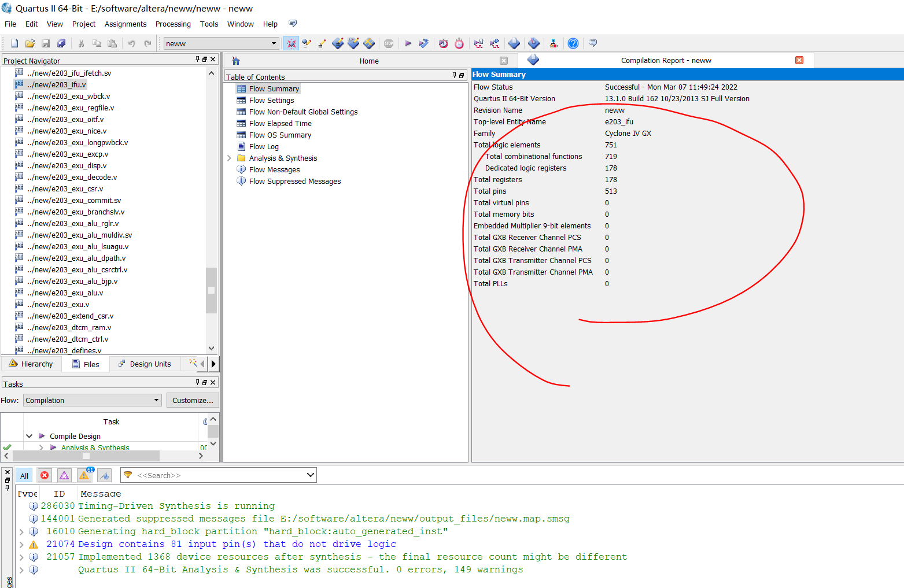This screenshot has width=904, height=588.
Task: Click the right arrow beside Navigator tabs
Action: point(213,364)
